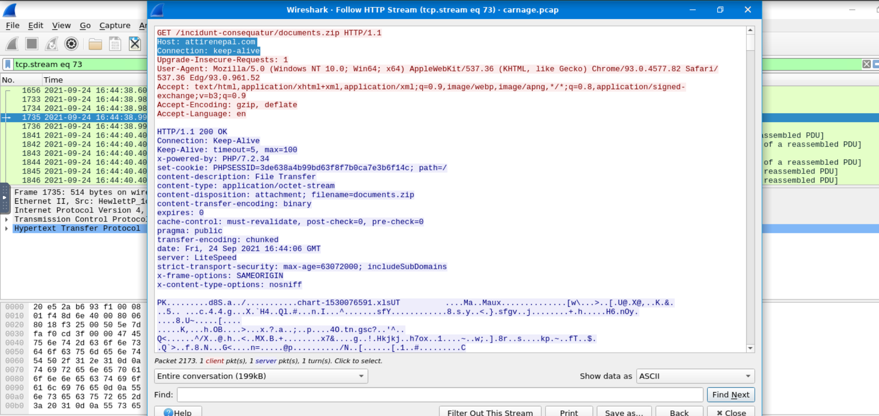Open the Capture menu

point(115,25)
